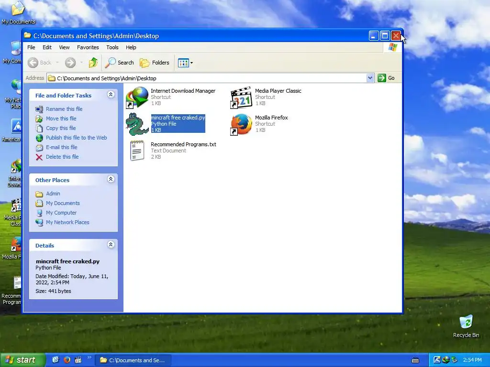
Task: Click the keyboard icon on the taskbar
Action: [x=415, y=360]
